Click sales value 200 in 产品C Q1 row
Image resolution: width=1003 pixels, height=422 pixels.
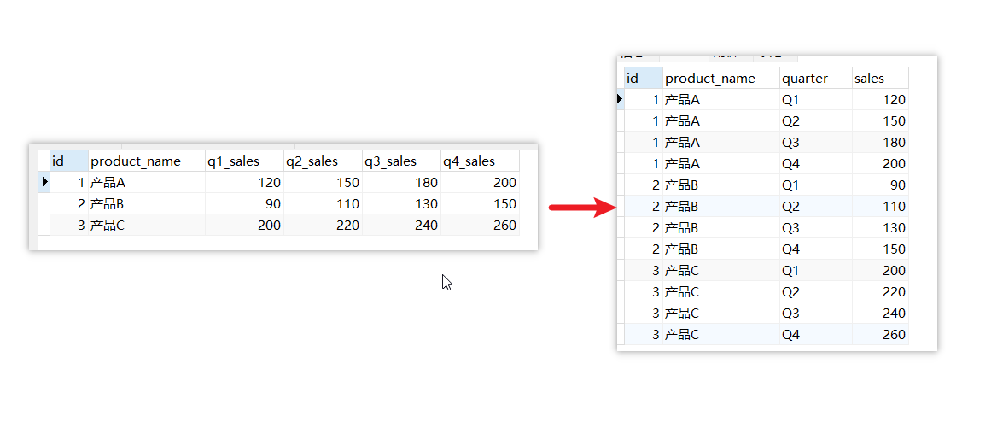point(880,270)
